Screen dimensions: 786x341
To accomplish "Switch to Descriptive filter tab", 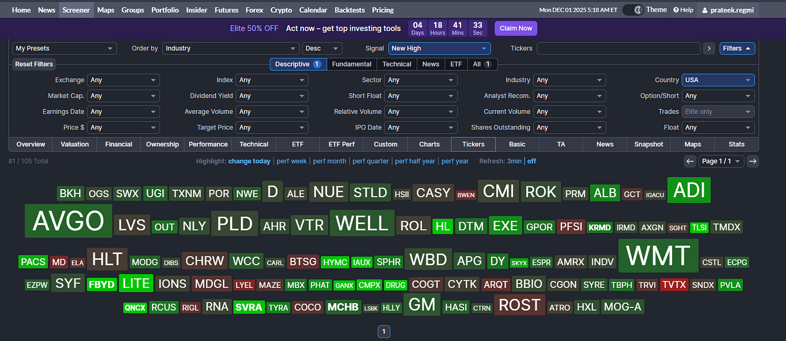I will [x=298, y=64].
